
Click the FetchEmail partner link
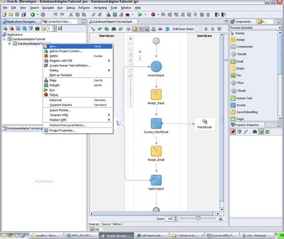pos(205,124)
